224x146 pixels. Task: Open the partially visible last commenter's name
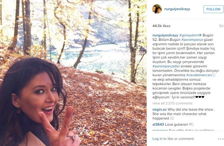(x=160, y=130)
